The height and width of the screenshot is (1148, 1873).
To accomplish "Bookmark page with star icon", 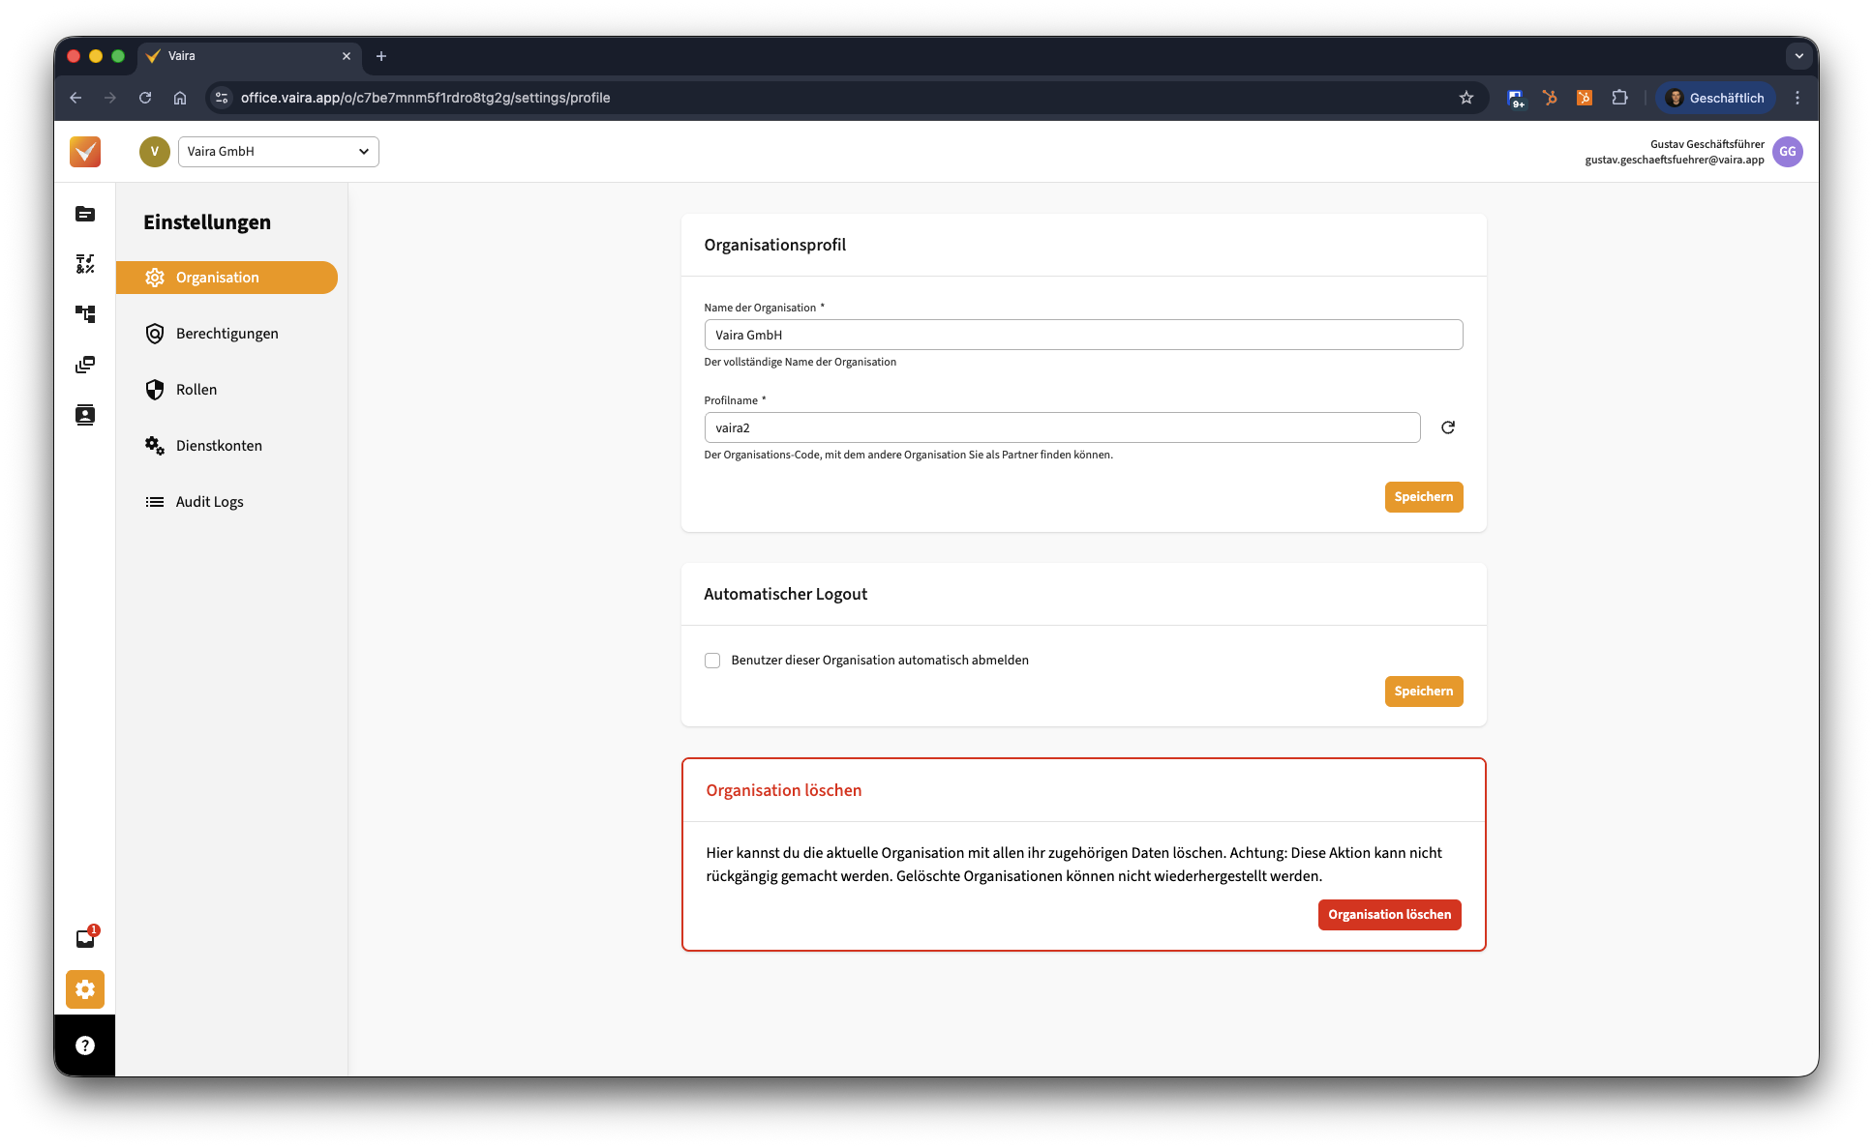I will [1466, 98].
